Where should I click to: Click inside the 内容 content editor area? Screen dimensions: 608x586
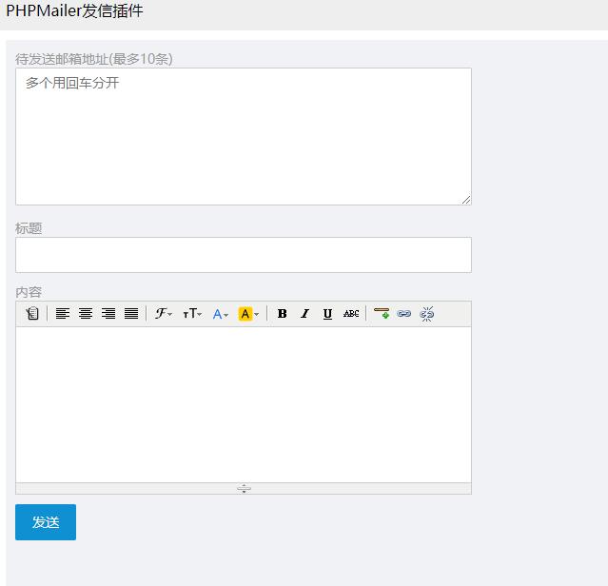[244, 404]
